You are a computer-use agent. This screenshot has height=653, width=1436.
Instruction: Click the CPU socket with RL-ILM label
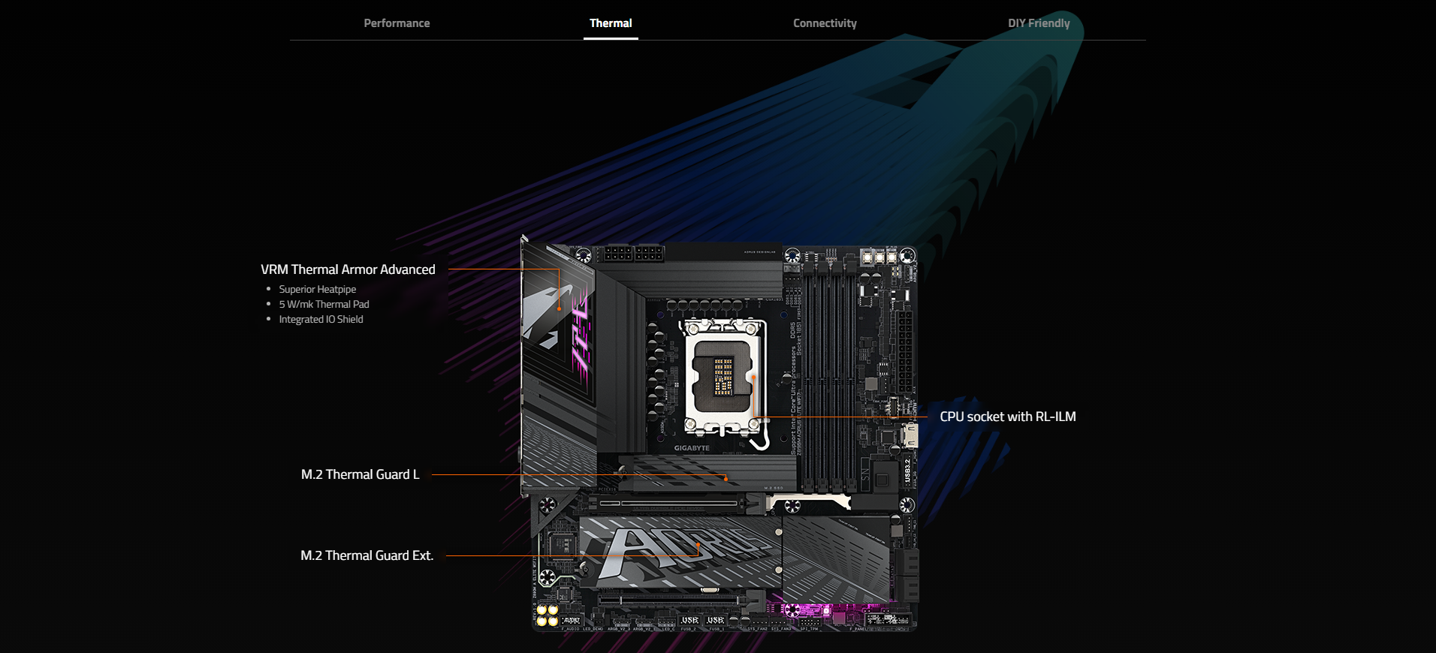coord(1008,417)
